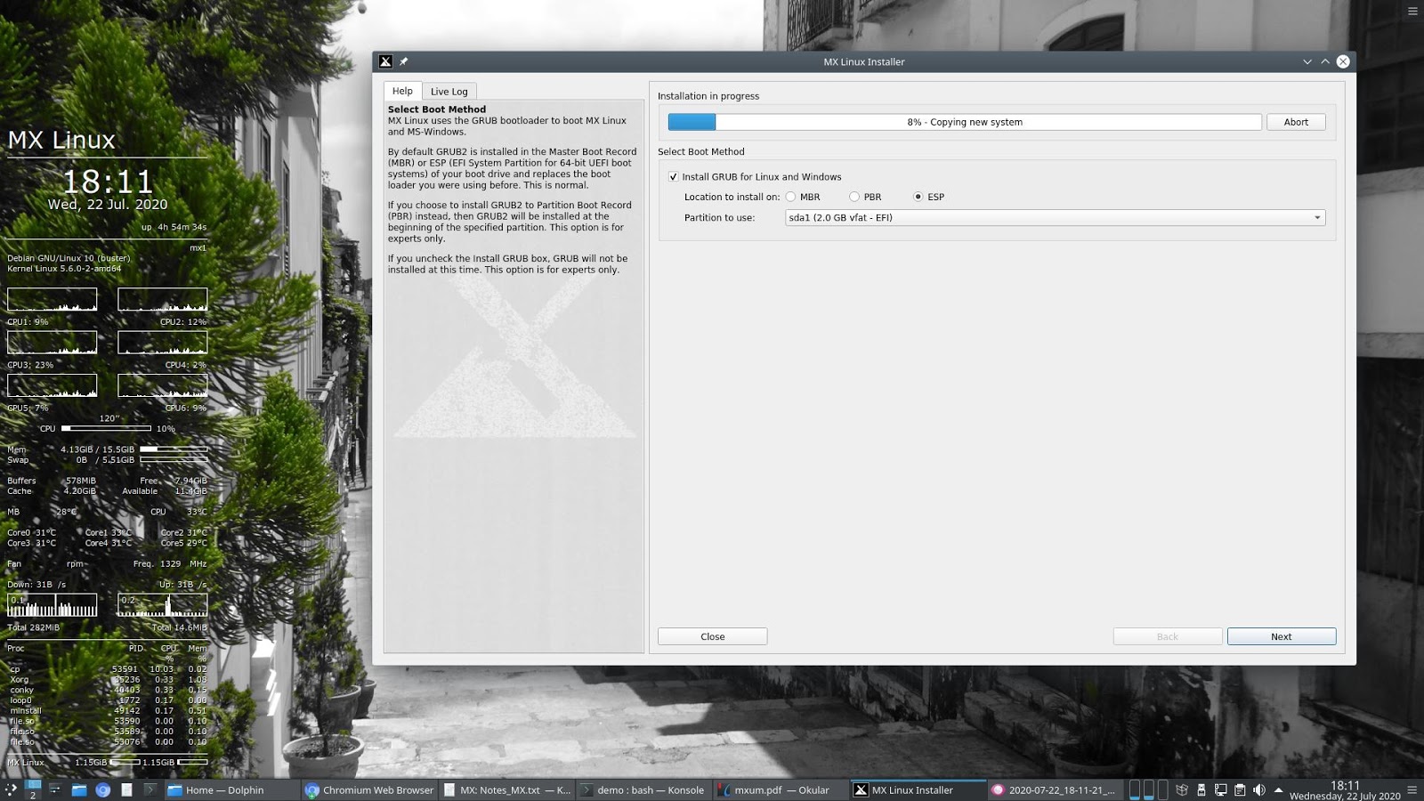Launch Konsole terminal quick-launch icon
Image resolution: width=1424 pixels, height=801 pixels.
[150, 789]
